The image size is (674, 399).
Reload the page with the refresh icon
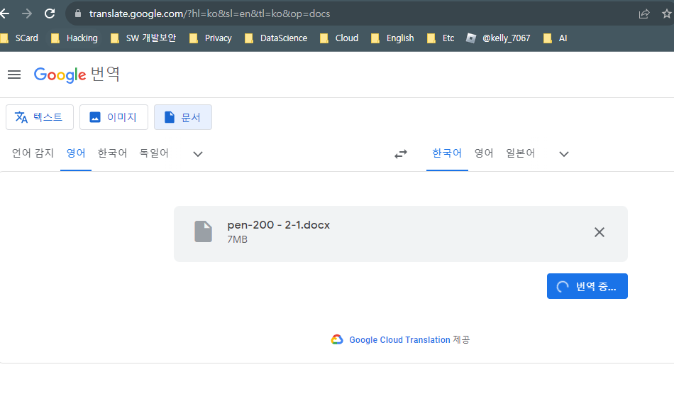(x=50, y=13)
